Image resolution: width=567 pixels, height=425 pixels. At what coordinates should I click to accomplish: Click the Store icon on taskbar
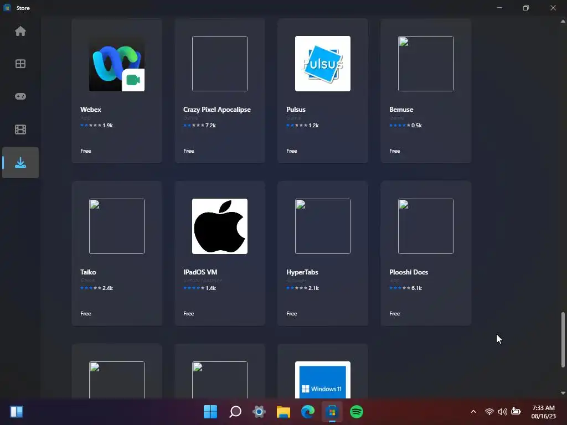[x=332, y=412]
